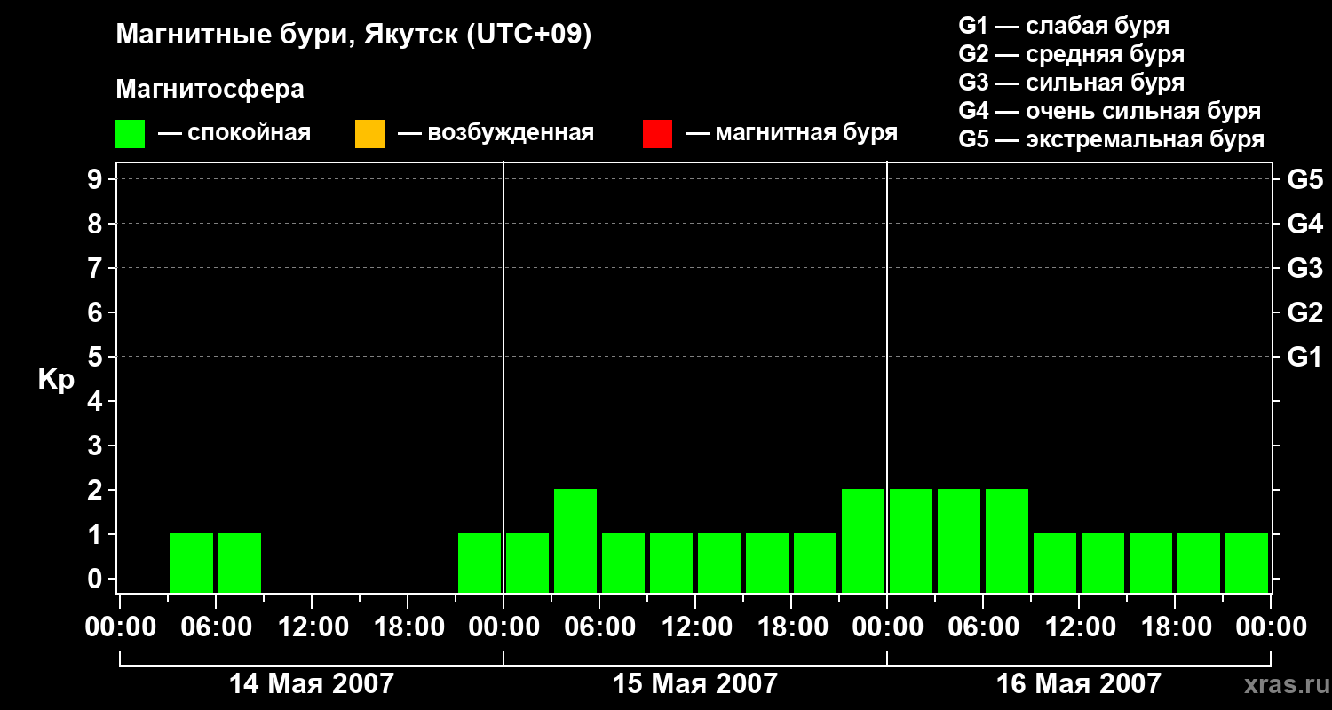
Task: Click the vertical divider between 15 and 16 Мая
Action: (887, 377)
